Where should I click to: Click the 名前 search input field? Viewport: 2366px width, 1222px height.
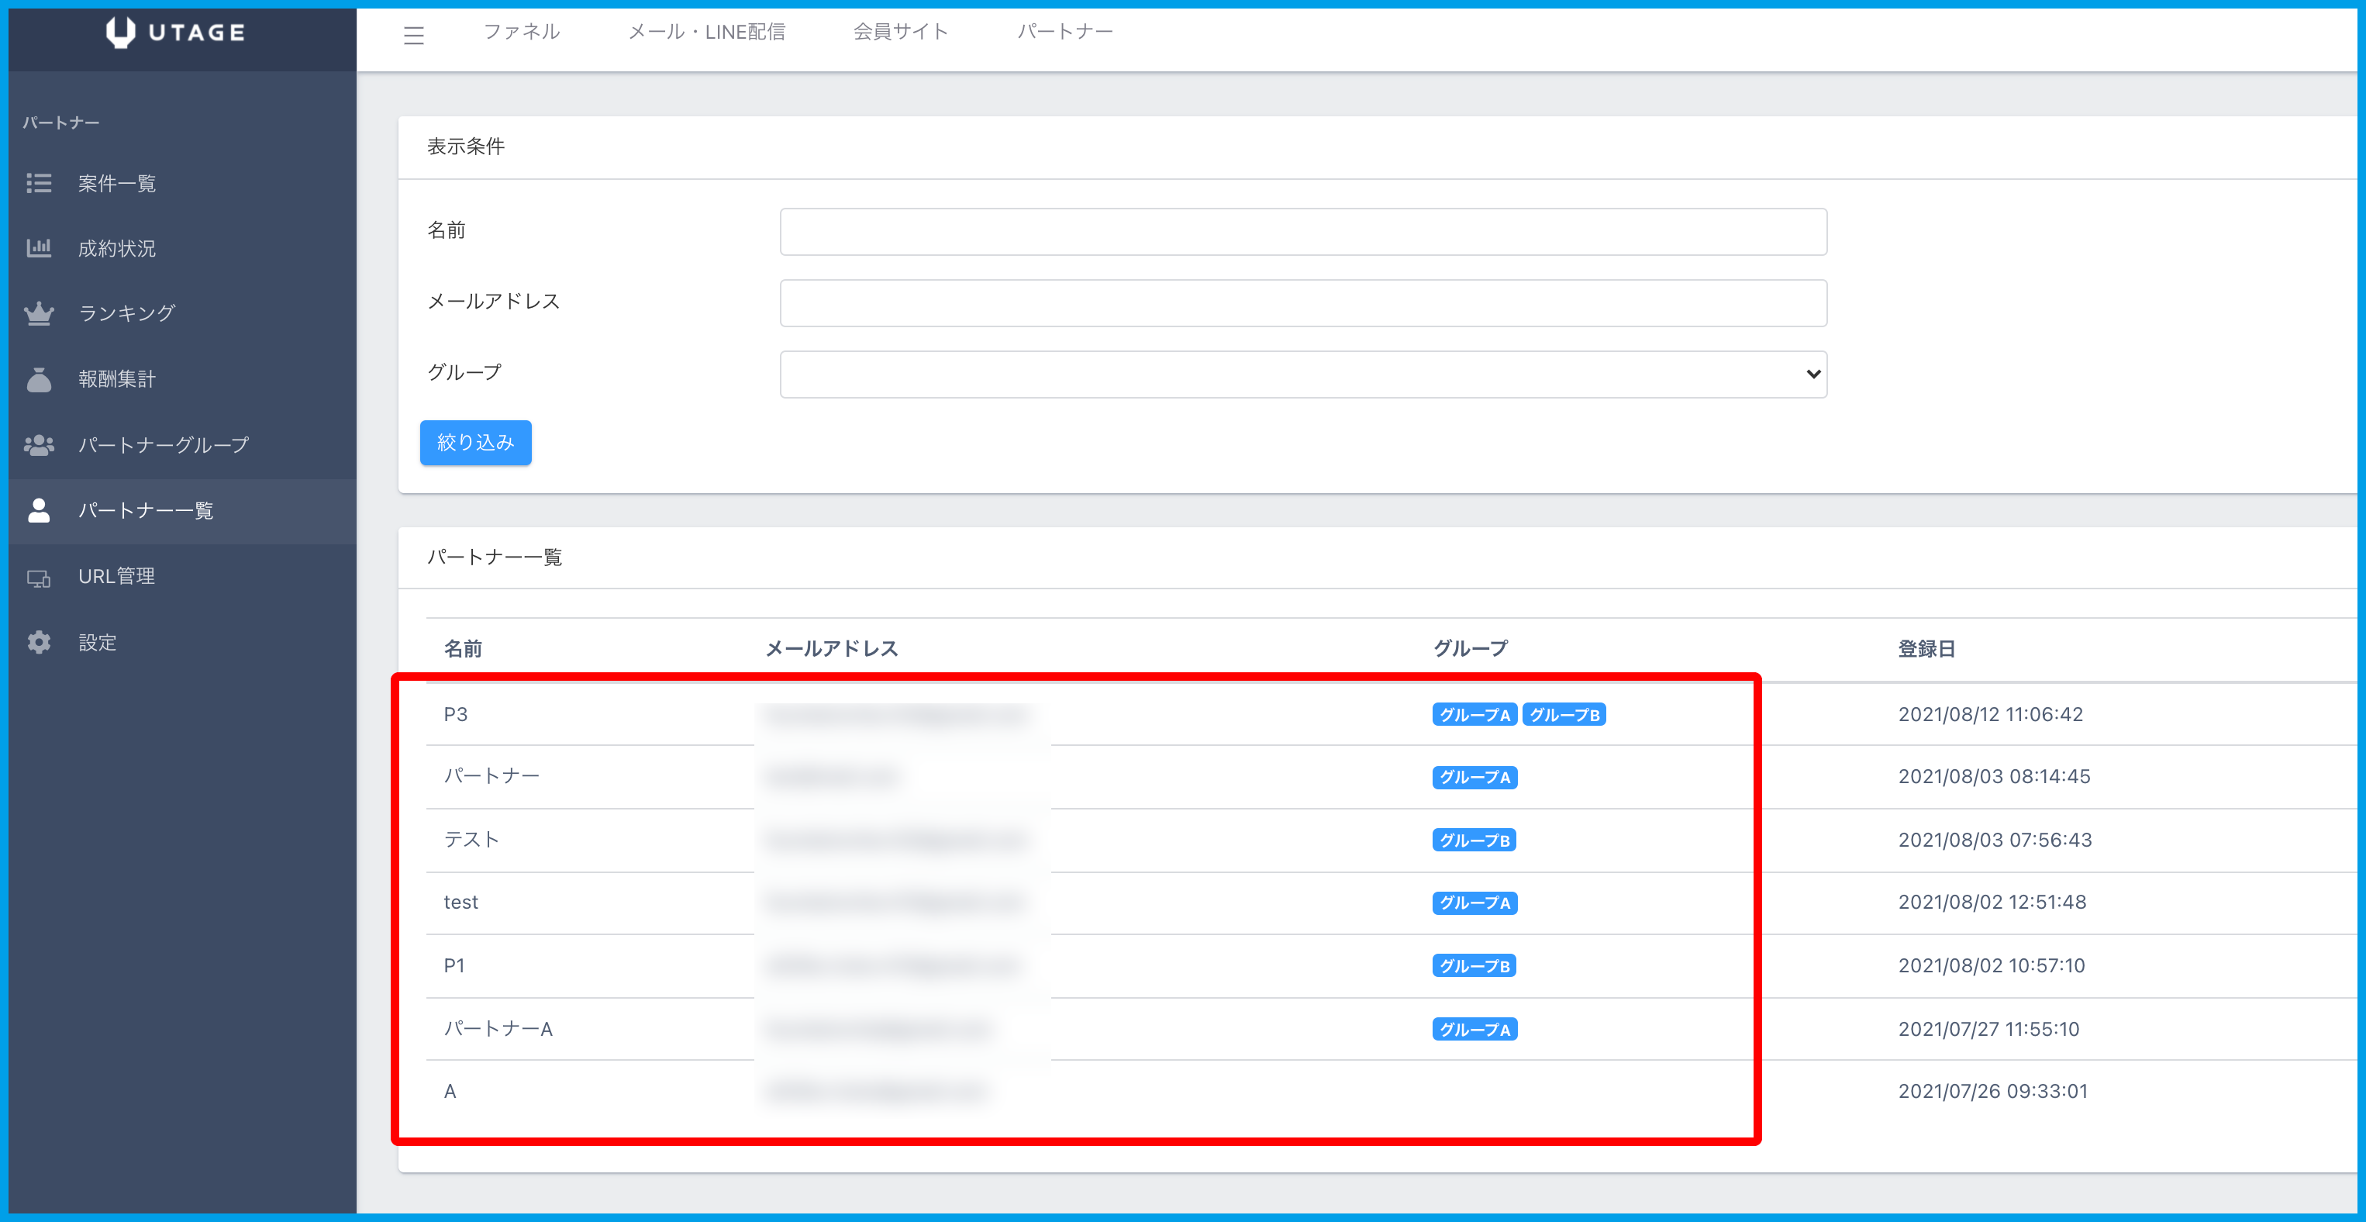(1302, 232)
